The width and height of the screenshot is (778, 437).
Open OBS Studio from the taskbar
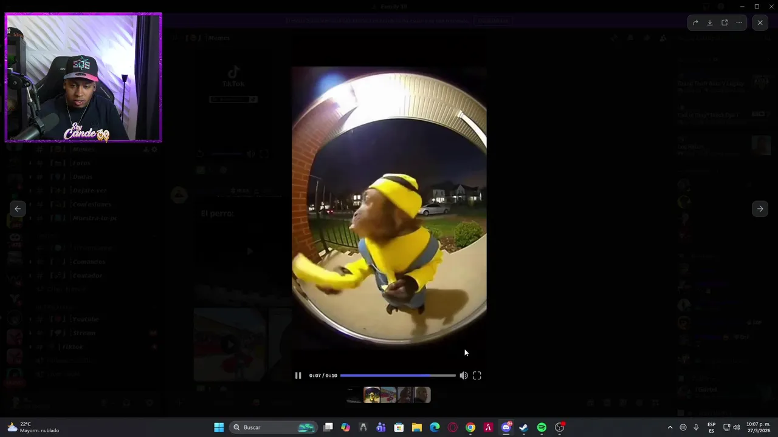(x=560, y=427)
